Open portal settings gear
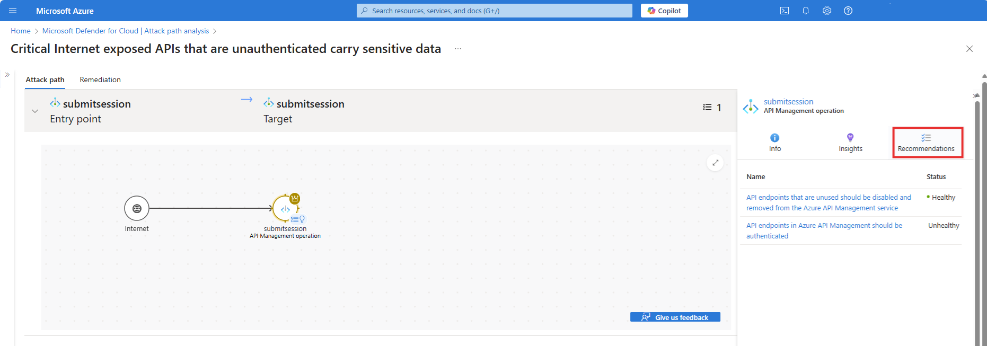The width and height of the screenshot is (987, 346). (x=827, y=11)
